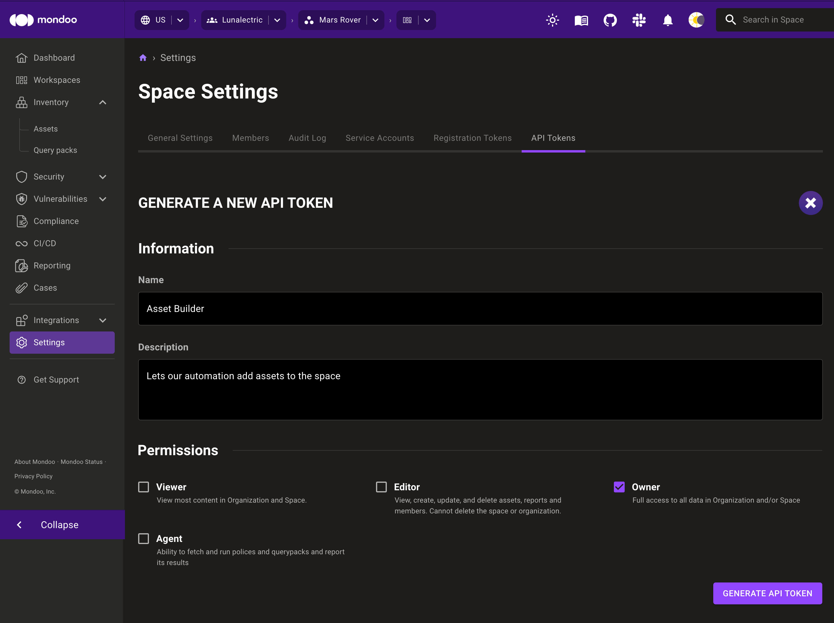This screenshot has height=623, width=834.
Task: Click the Mondoo notification bell icon
Action: [668, 20]
